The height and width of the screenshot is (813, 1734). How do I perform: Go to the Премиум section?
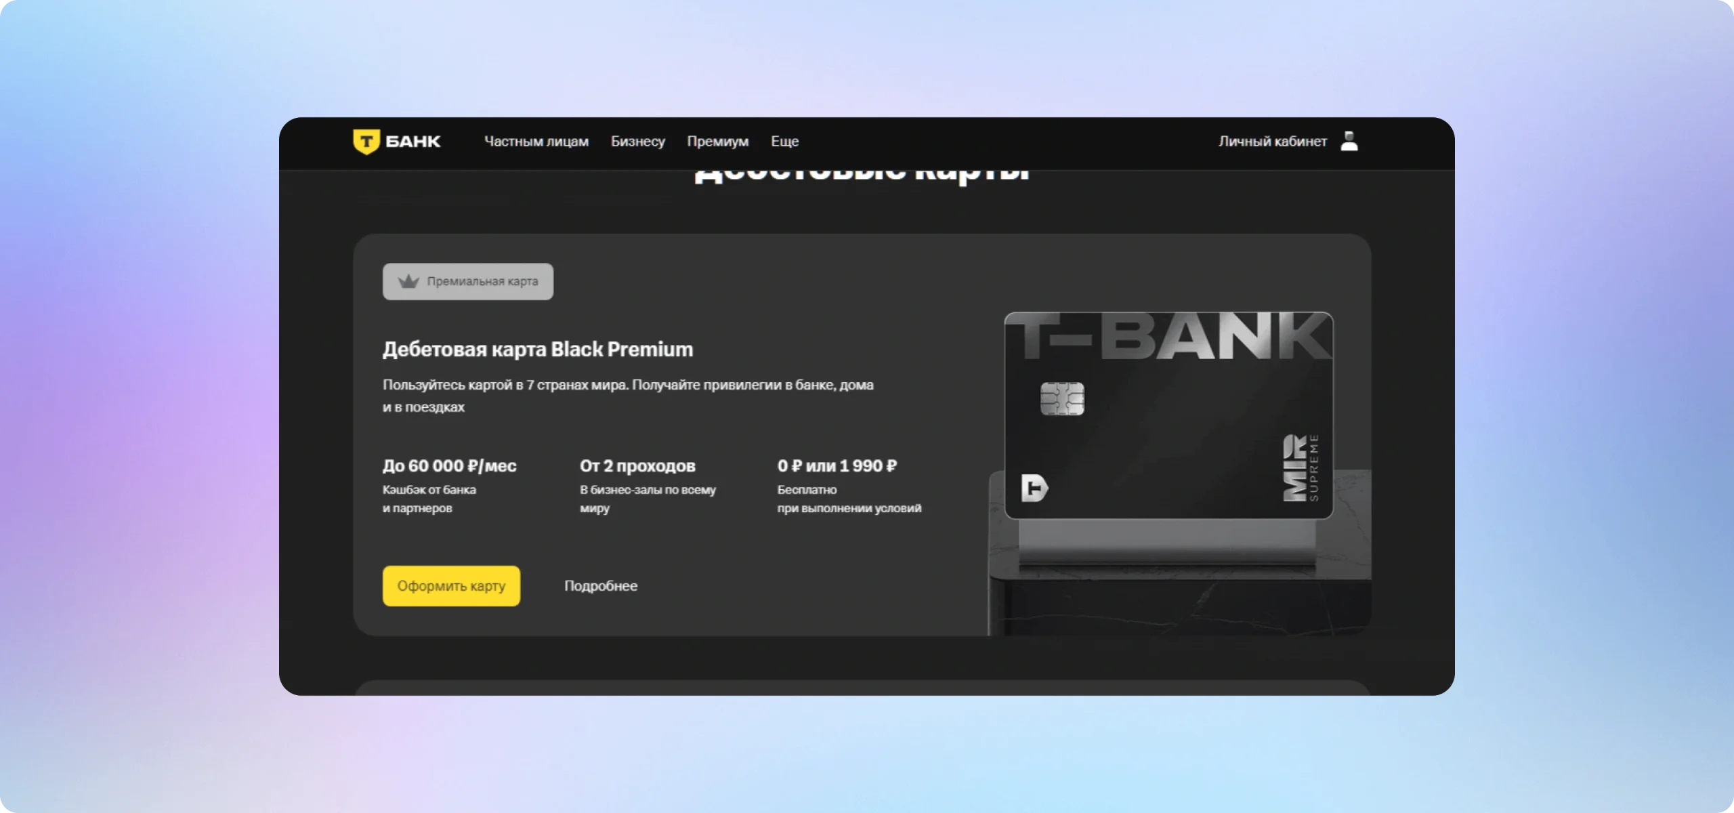tap(717, 142)
